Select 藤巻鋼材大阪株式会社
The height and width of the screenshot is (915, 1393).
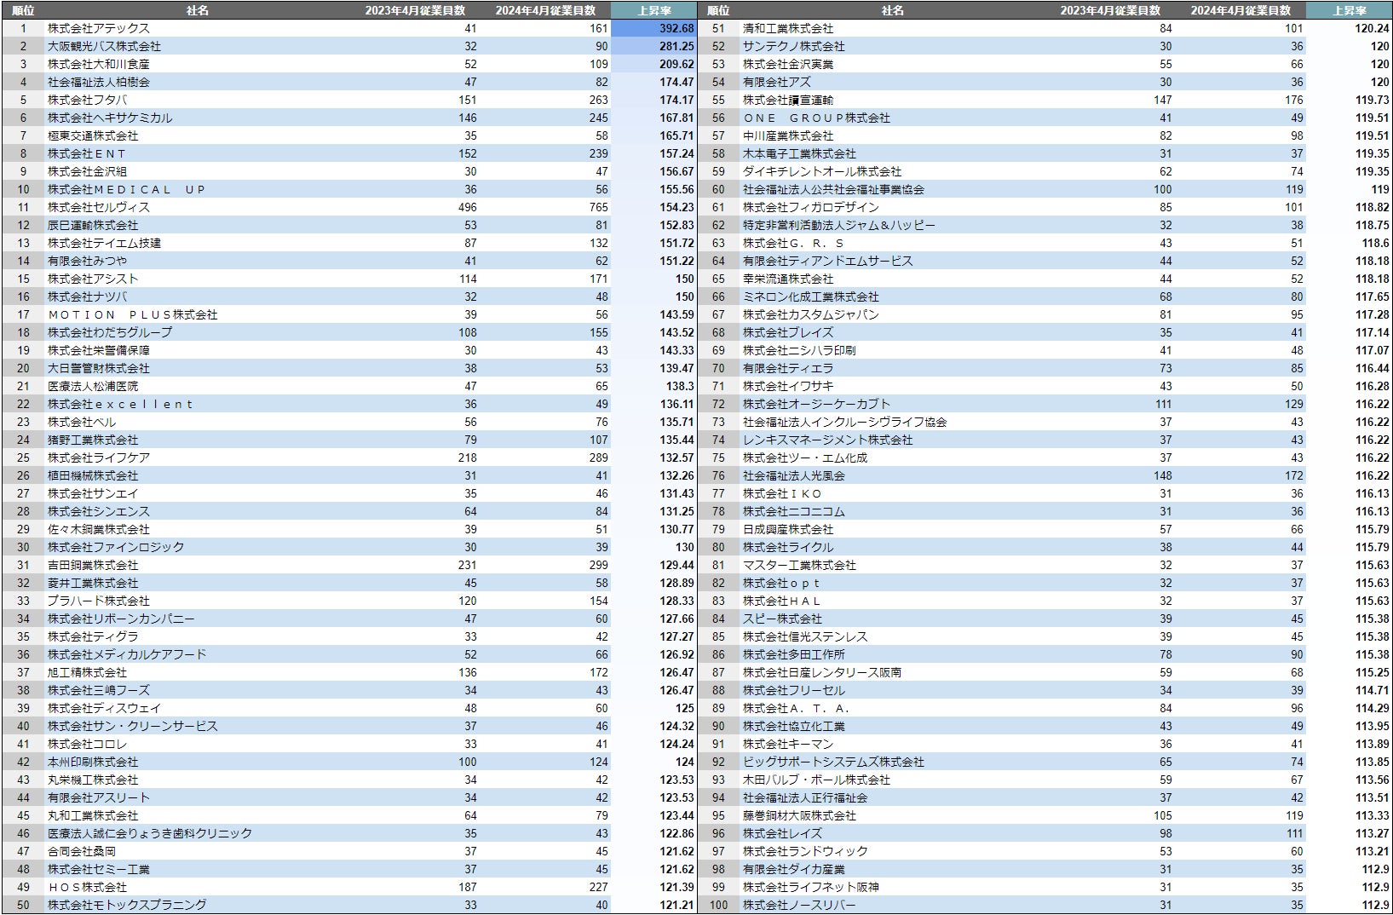point(799,815)
